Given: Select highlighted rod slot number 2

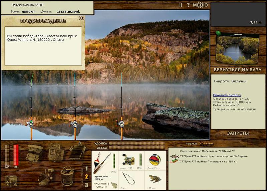Looking at the screenshot, I should [x=86, y=177].
